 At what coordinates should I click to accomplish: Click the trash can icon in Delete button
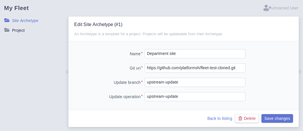pyautogui.click(x=240, y=118)
